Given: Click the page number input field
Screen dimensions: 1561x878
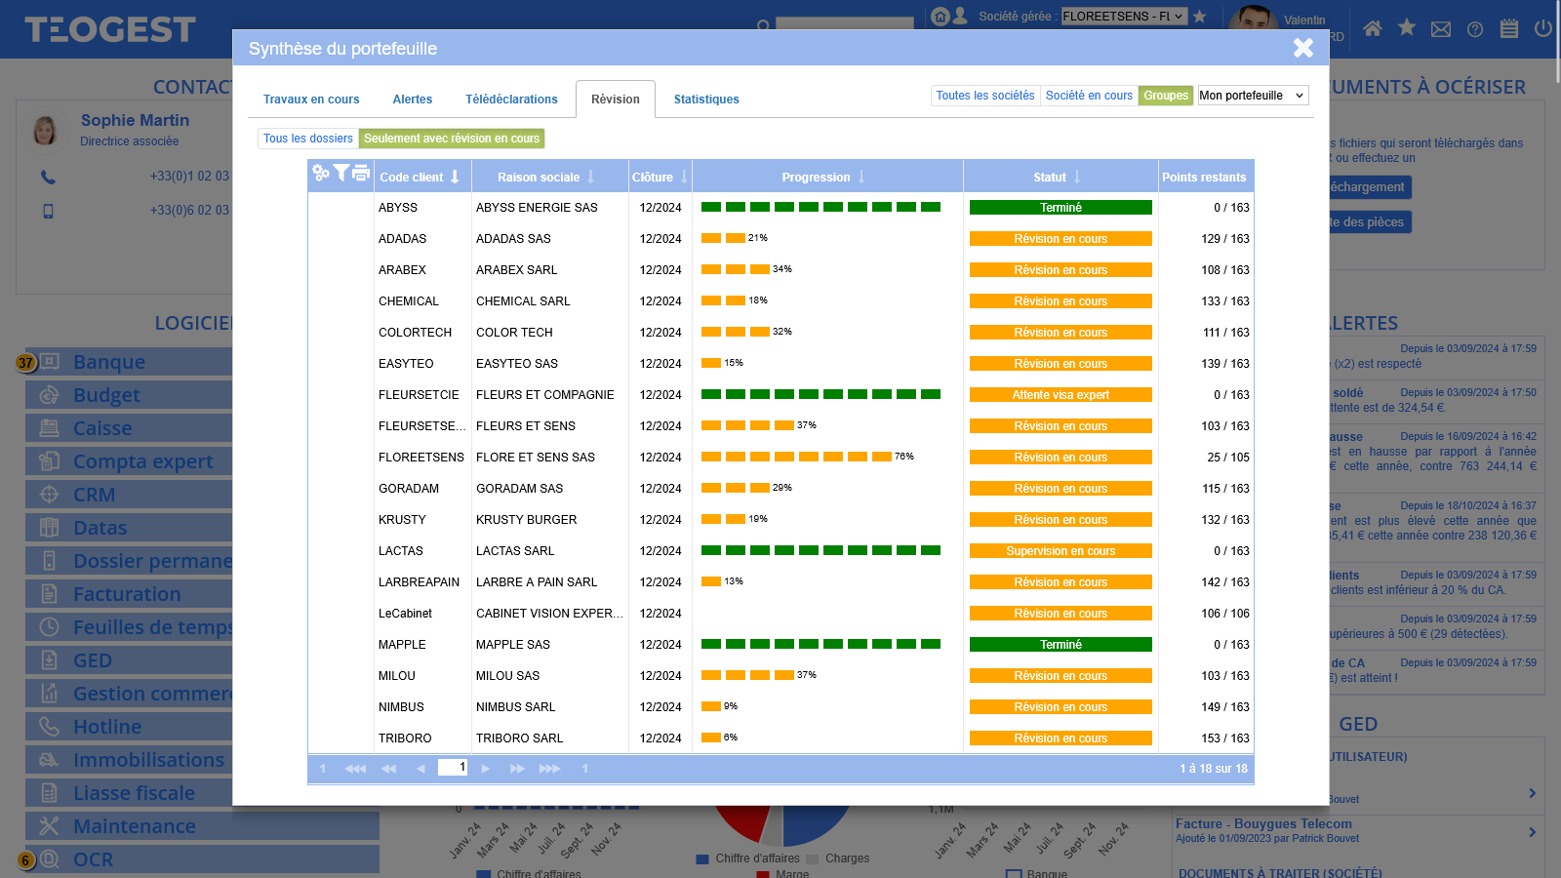Looking at the screenshot, I should pos(453,768).
